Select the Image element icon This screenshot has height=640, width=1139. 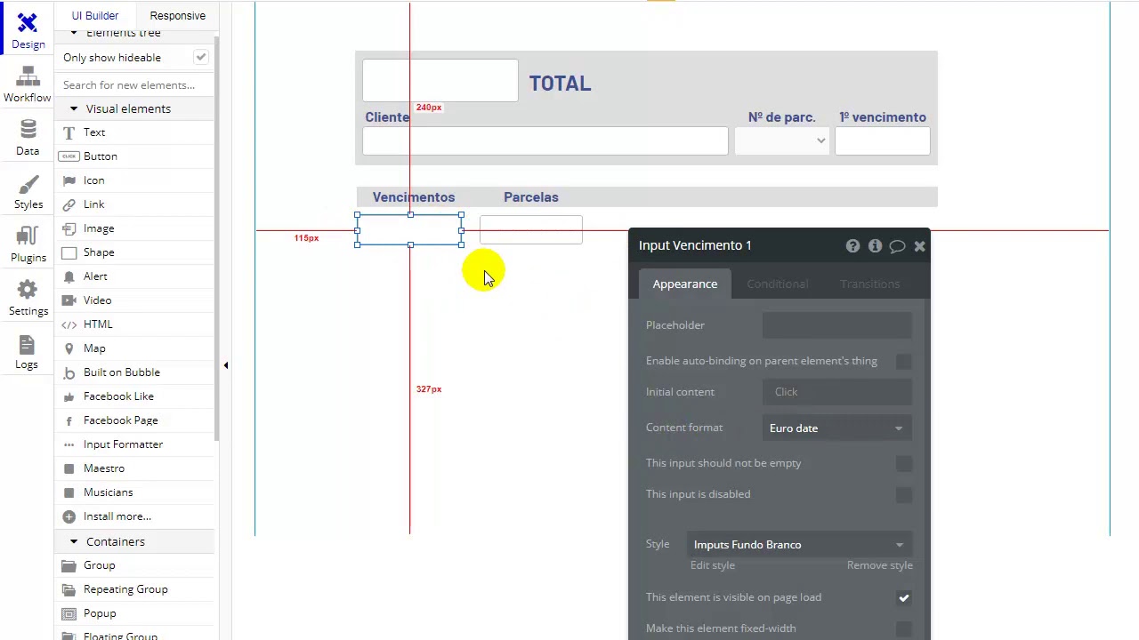[x=69, y=228]
